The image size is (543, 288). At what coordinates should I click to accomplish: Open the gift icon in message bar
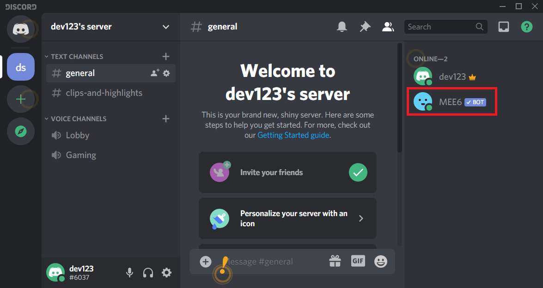point(335,261)
